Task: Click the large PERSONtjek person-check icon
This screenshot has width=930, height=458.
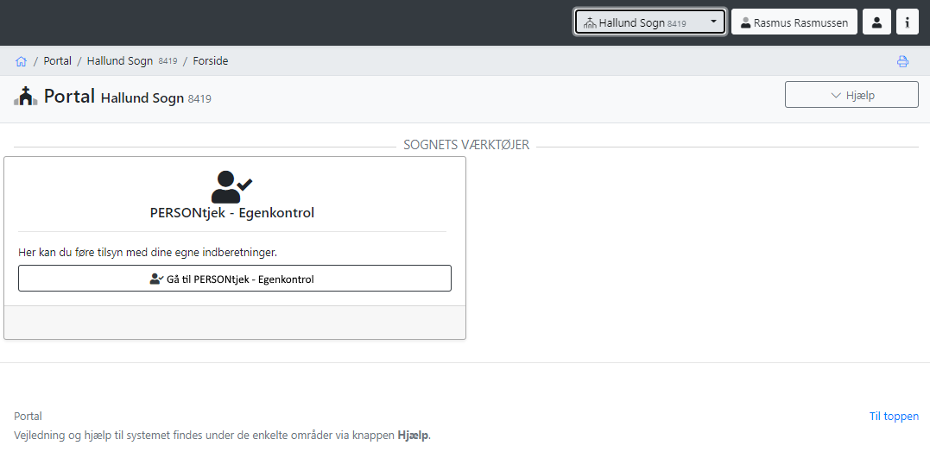Action: pyautogui.click(x=232, y=186)
